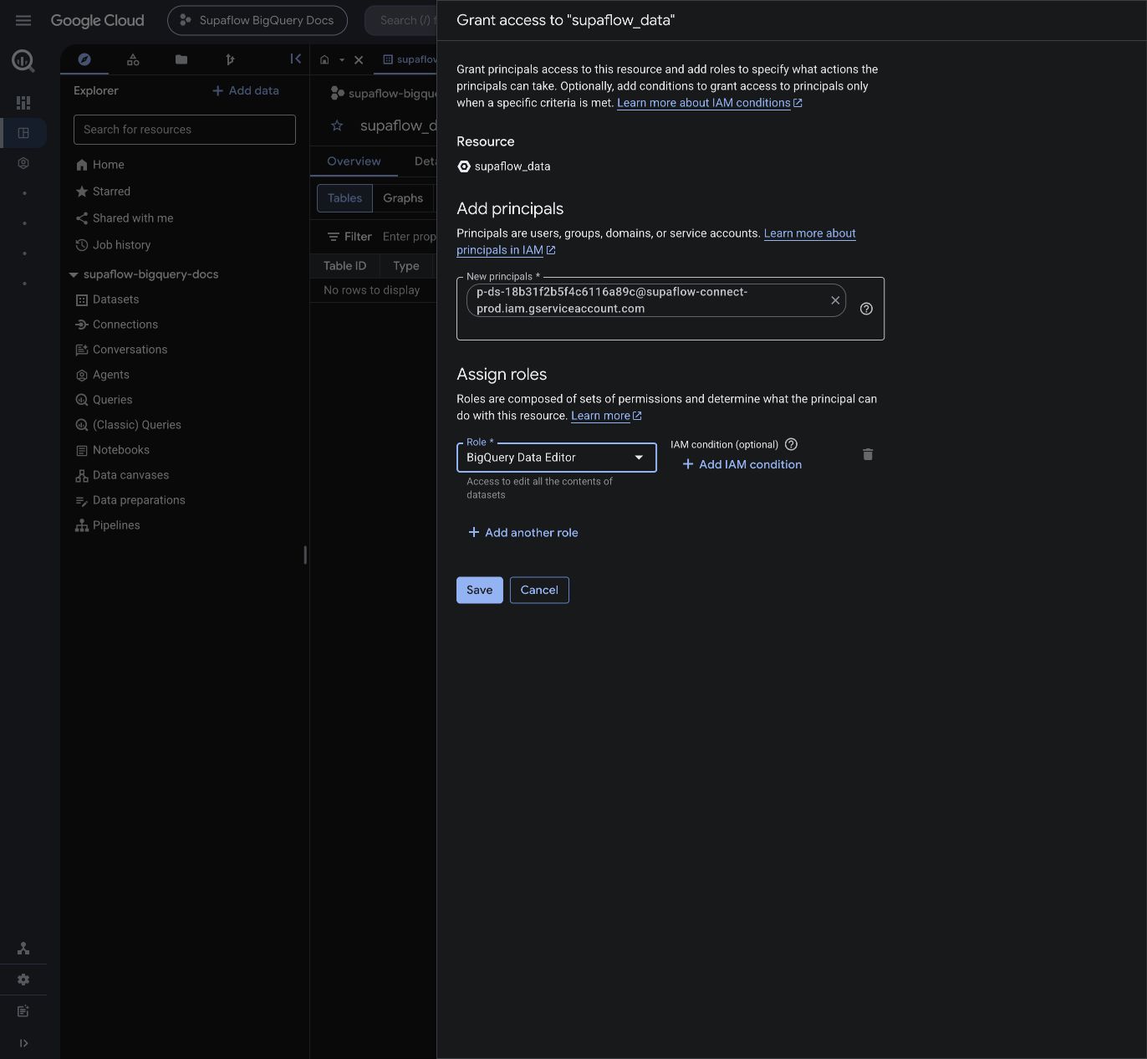The height and width of the screenshot is (1059, 1147).
Task: Open settings gear in bottom left rail
Action: pos(23,980)
